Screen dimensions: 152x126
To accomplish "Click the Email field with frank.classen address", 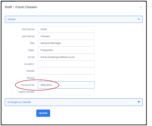I will (66, 57).
